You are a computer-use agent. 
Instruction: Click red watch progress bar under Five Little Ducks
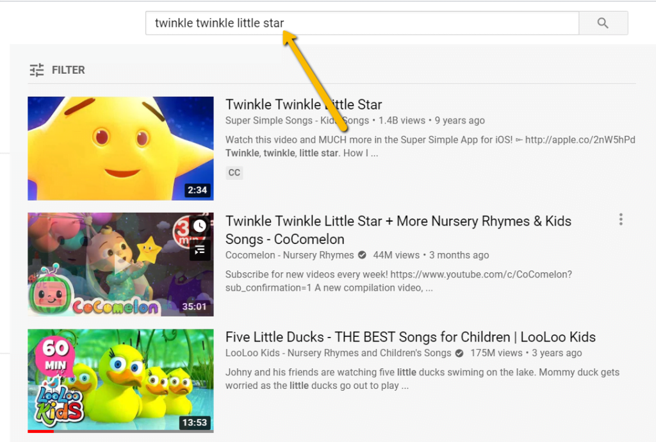[x=40, y=431]
